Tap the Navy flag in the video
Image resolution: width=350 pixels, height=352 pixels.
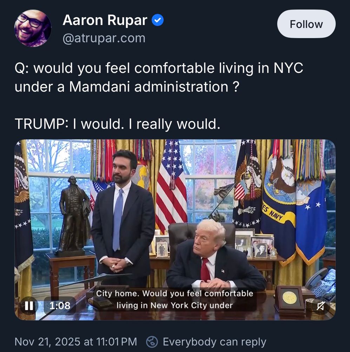coord(278,202)
